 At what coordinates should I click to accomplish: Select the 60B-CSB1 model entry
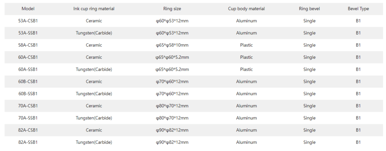click(28, 82)
